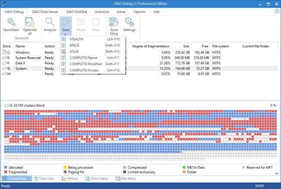This screenshot has width=281, height=189.
Task: Expand the Start dropdown arrow
Action: [66, 34]
